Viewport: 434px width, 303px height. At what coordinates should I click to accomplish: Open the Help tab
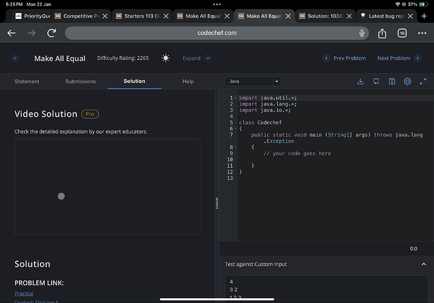click(188, 81)
